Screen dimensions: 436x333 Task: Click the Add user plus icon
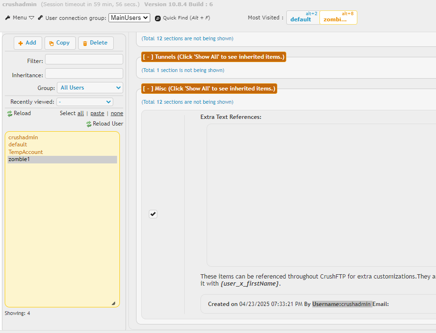point(21,43)
